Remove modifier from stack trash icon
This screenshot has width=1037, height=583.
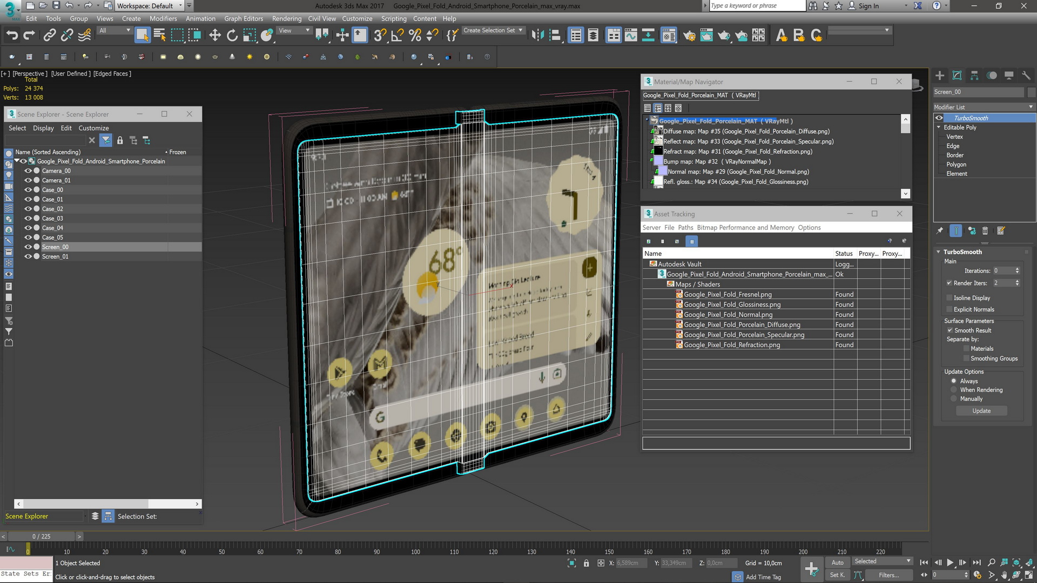(985, 231)
